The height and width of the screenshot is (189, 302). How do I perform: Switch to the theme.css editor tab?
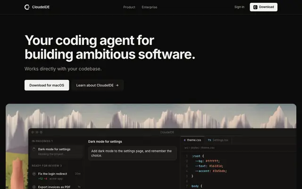(x=192, y=140)
